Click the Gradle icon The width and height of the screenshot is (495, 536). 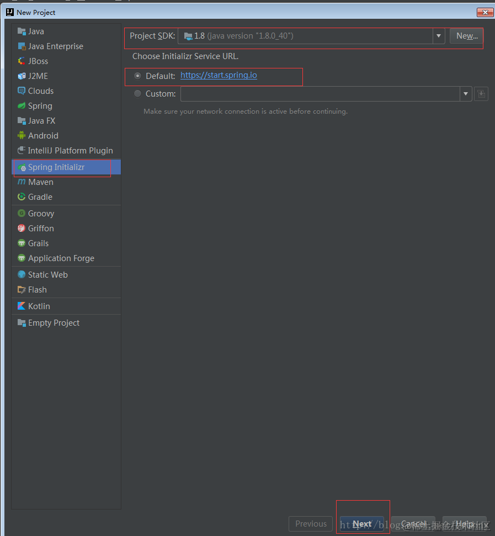pyautogui.click(x=22, y=197)
